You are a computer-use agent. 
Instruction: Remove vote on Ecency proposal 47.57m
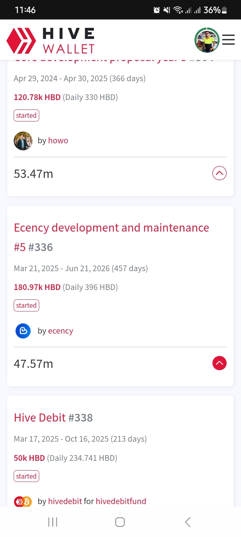tap(220, 363)
